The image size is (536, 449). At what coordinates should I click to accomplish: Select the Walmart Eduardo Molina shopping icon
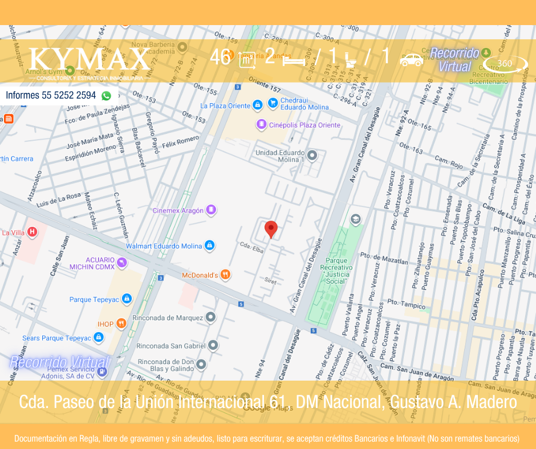point(209,246)
